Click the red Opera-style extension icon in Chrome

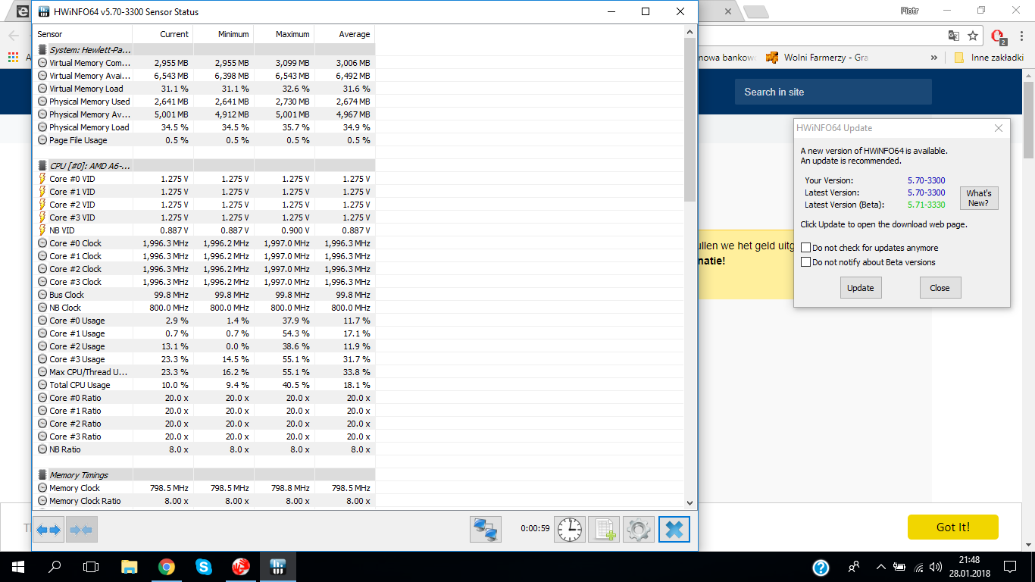pyautogui.click(x=999, y=36)
